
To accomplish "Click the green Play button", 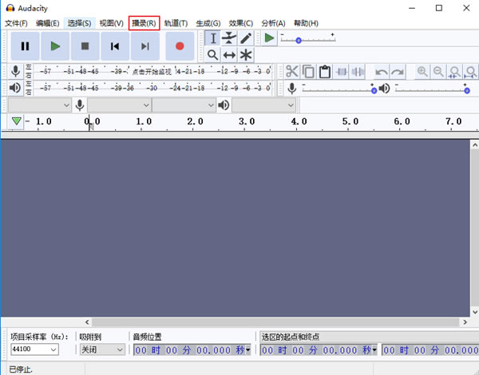I will coord(55,46).
